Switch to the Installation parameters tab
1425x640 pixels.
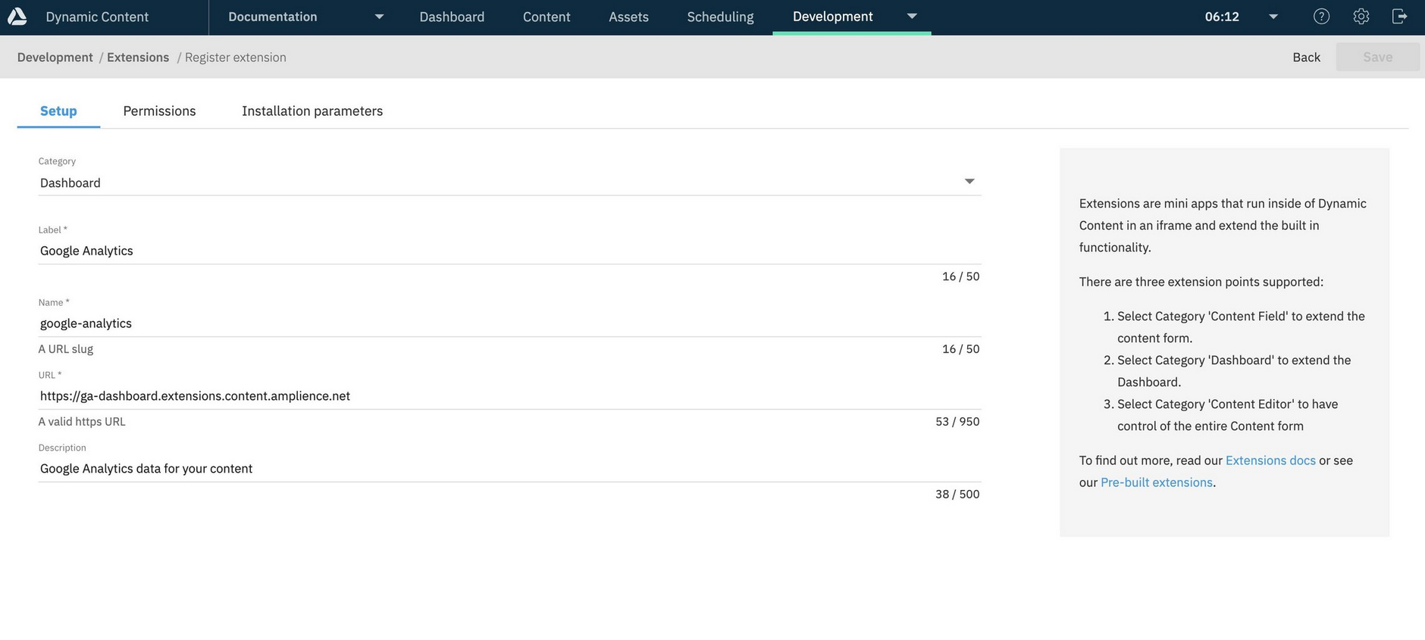(312, 111)
